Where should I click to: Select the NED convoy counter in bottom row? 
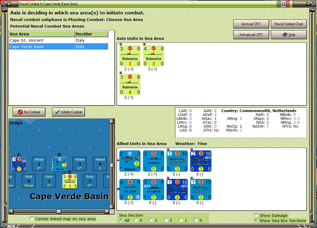[177, 190]
